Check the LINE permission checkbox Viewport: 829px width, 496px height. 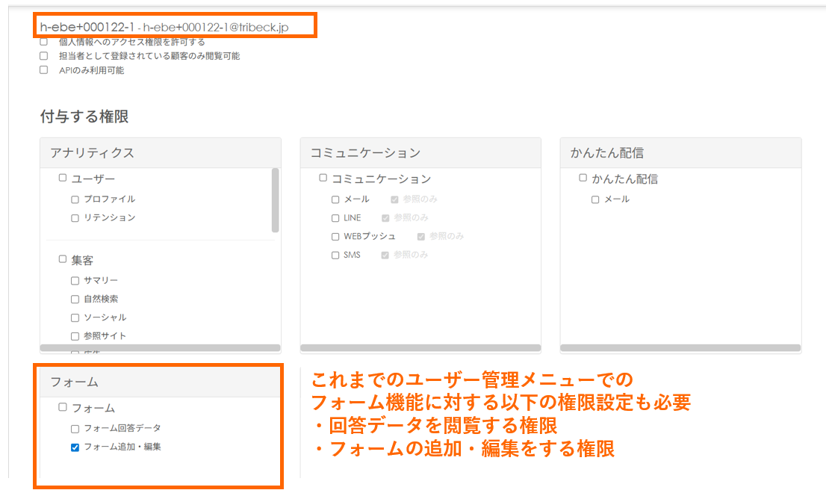[x=335, y=218]
